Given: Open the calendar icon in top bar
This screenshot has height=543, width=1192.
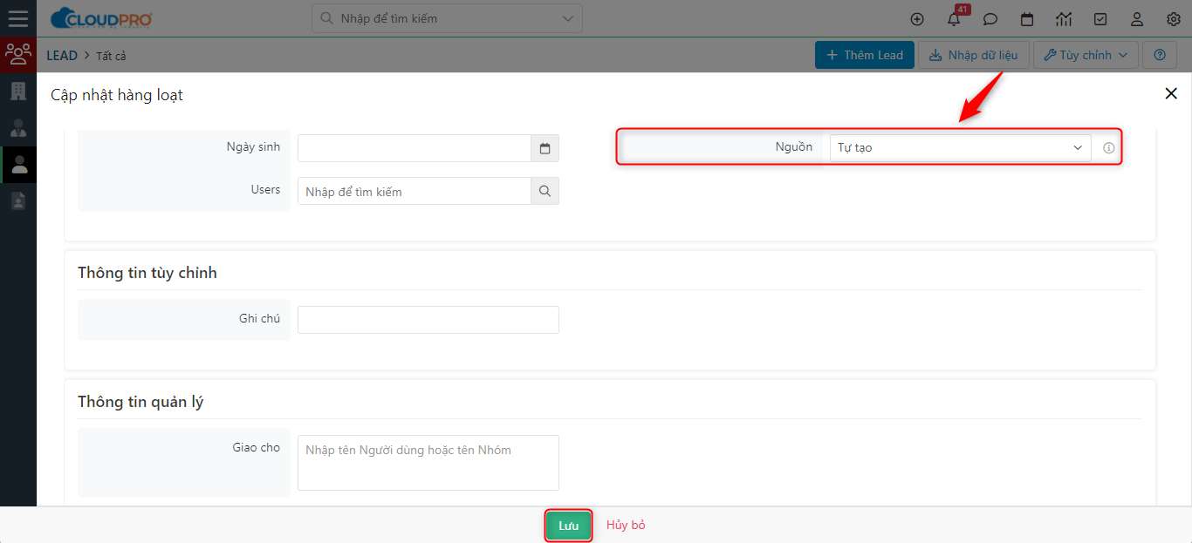Looking at the screenshot, I should (1027, 18).
